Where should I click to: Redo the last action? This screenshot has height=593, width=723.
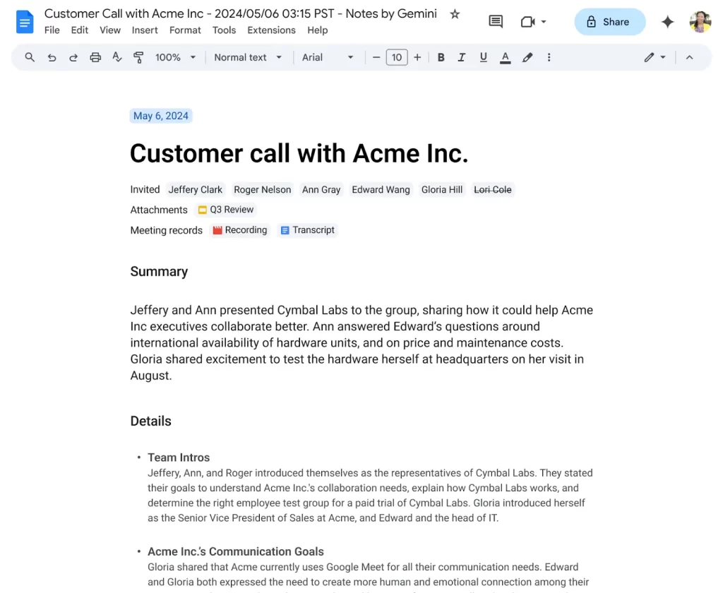[x=73, y=57]
